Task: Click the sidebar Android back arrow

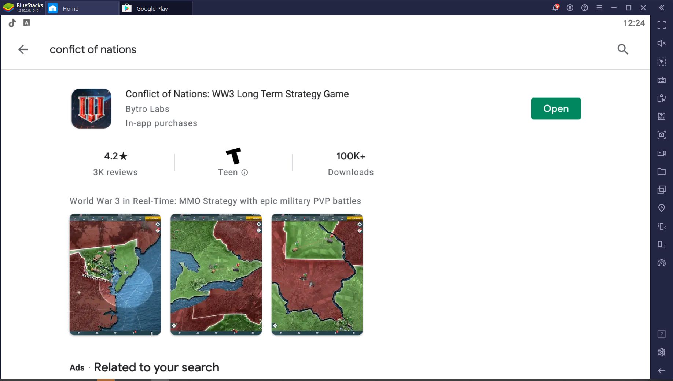Action: point(662,371)
